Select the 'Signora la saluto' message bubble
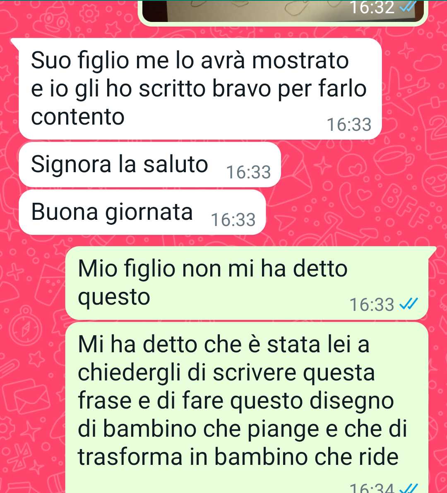Viewport: 447px width, 493px height. pyautogui.click(x=150, y=164)
